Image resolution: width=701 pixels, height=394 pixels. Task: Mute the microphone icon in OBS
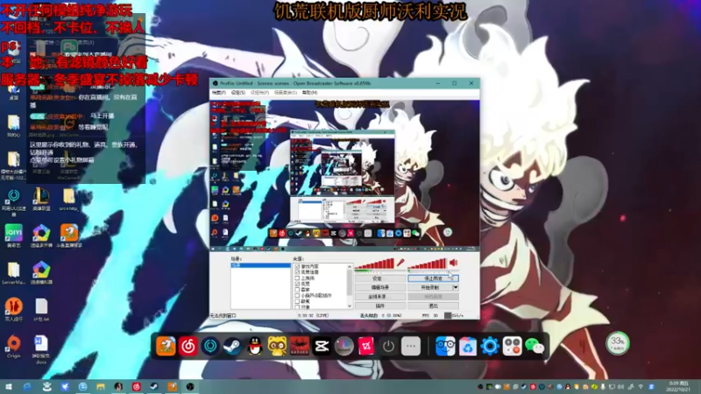click(400, 263)
